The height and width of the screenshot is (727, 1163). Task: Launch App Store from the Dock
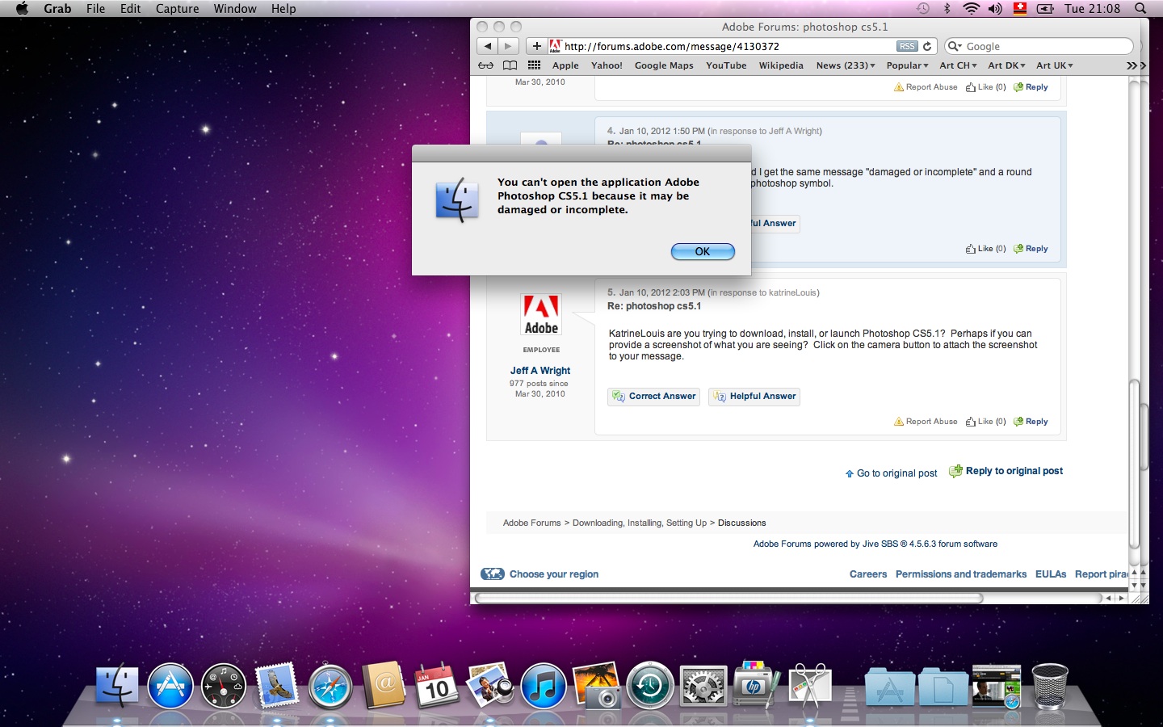[x=170, y=687]
